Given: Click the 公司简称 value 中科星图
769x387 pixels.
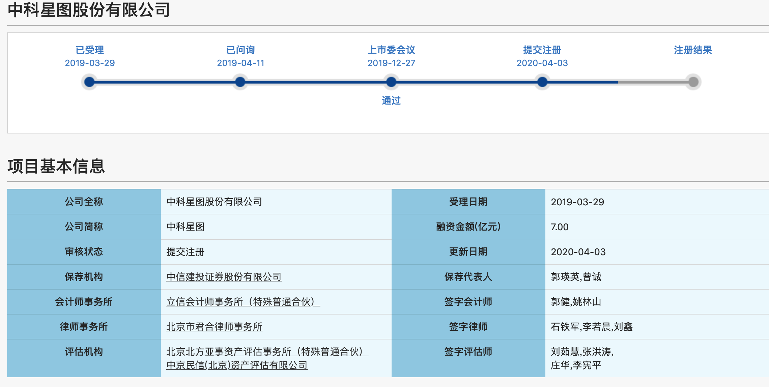Looking at the screenshot, I should [186, 227].
